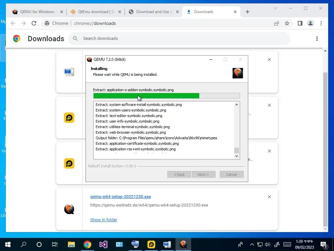This screenshot has width=334, height=251.
Task: Open Cortana from taskbar
Action: pyautogui.click(x=39, y=244)
